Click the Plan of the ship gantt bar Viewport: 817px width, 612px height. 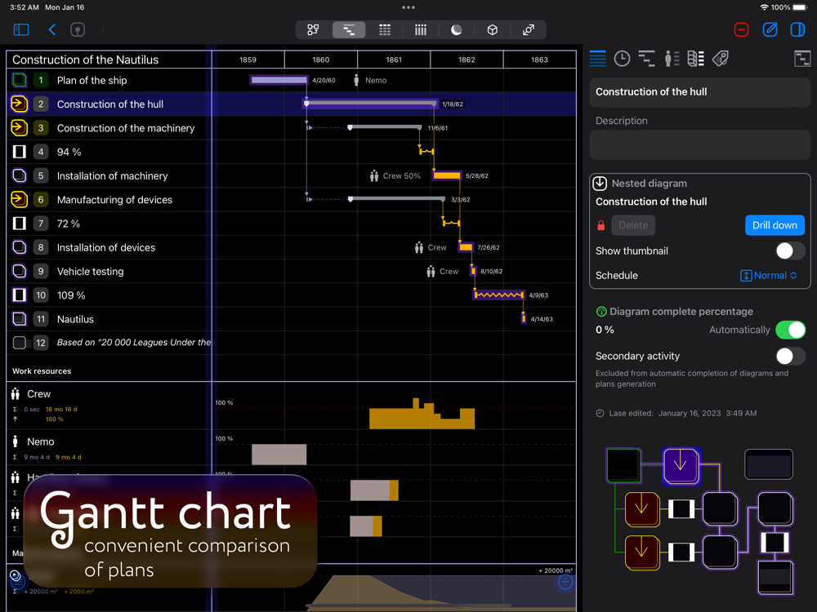[x=279, y=80]
